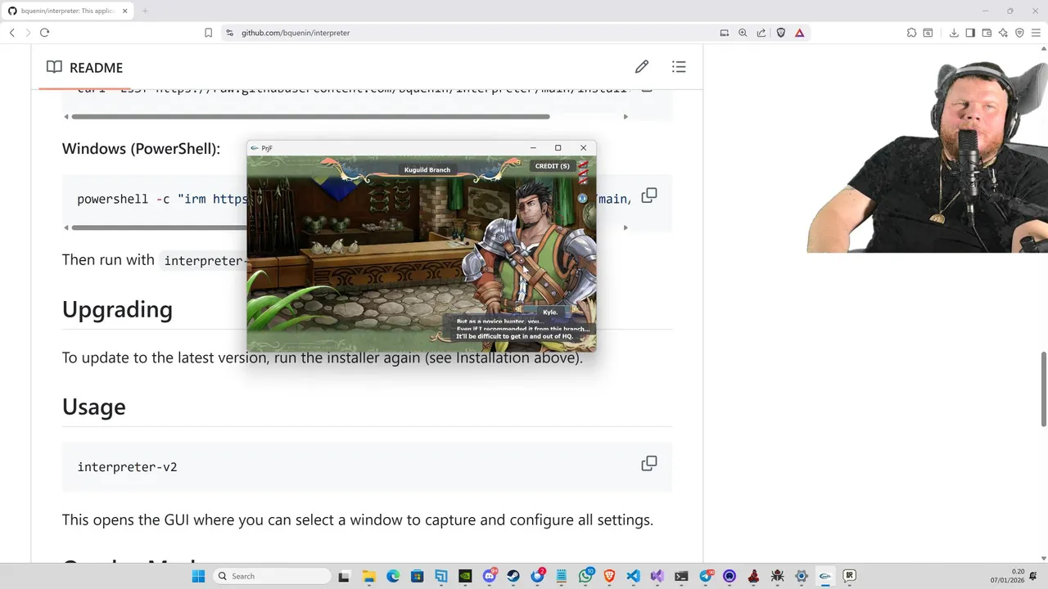Open the README outline list icon

click(679, 67)
